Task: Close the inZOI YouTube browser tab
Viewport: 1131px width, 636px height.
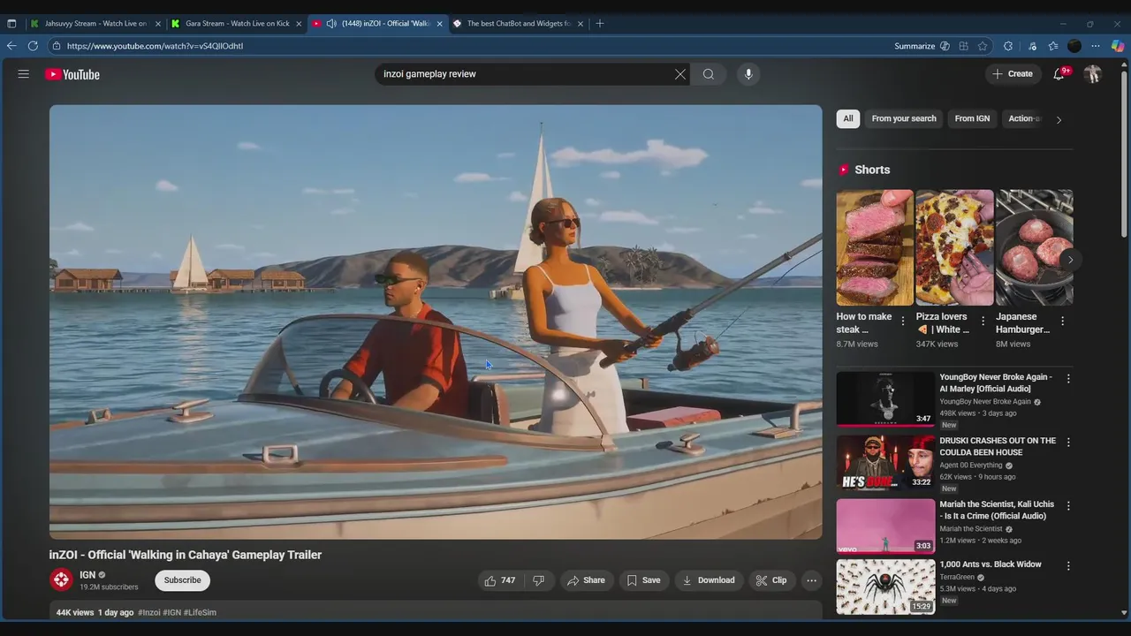Action: click(x=439, y=24)
